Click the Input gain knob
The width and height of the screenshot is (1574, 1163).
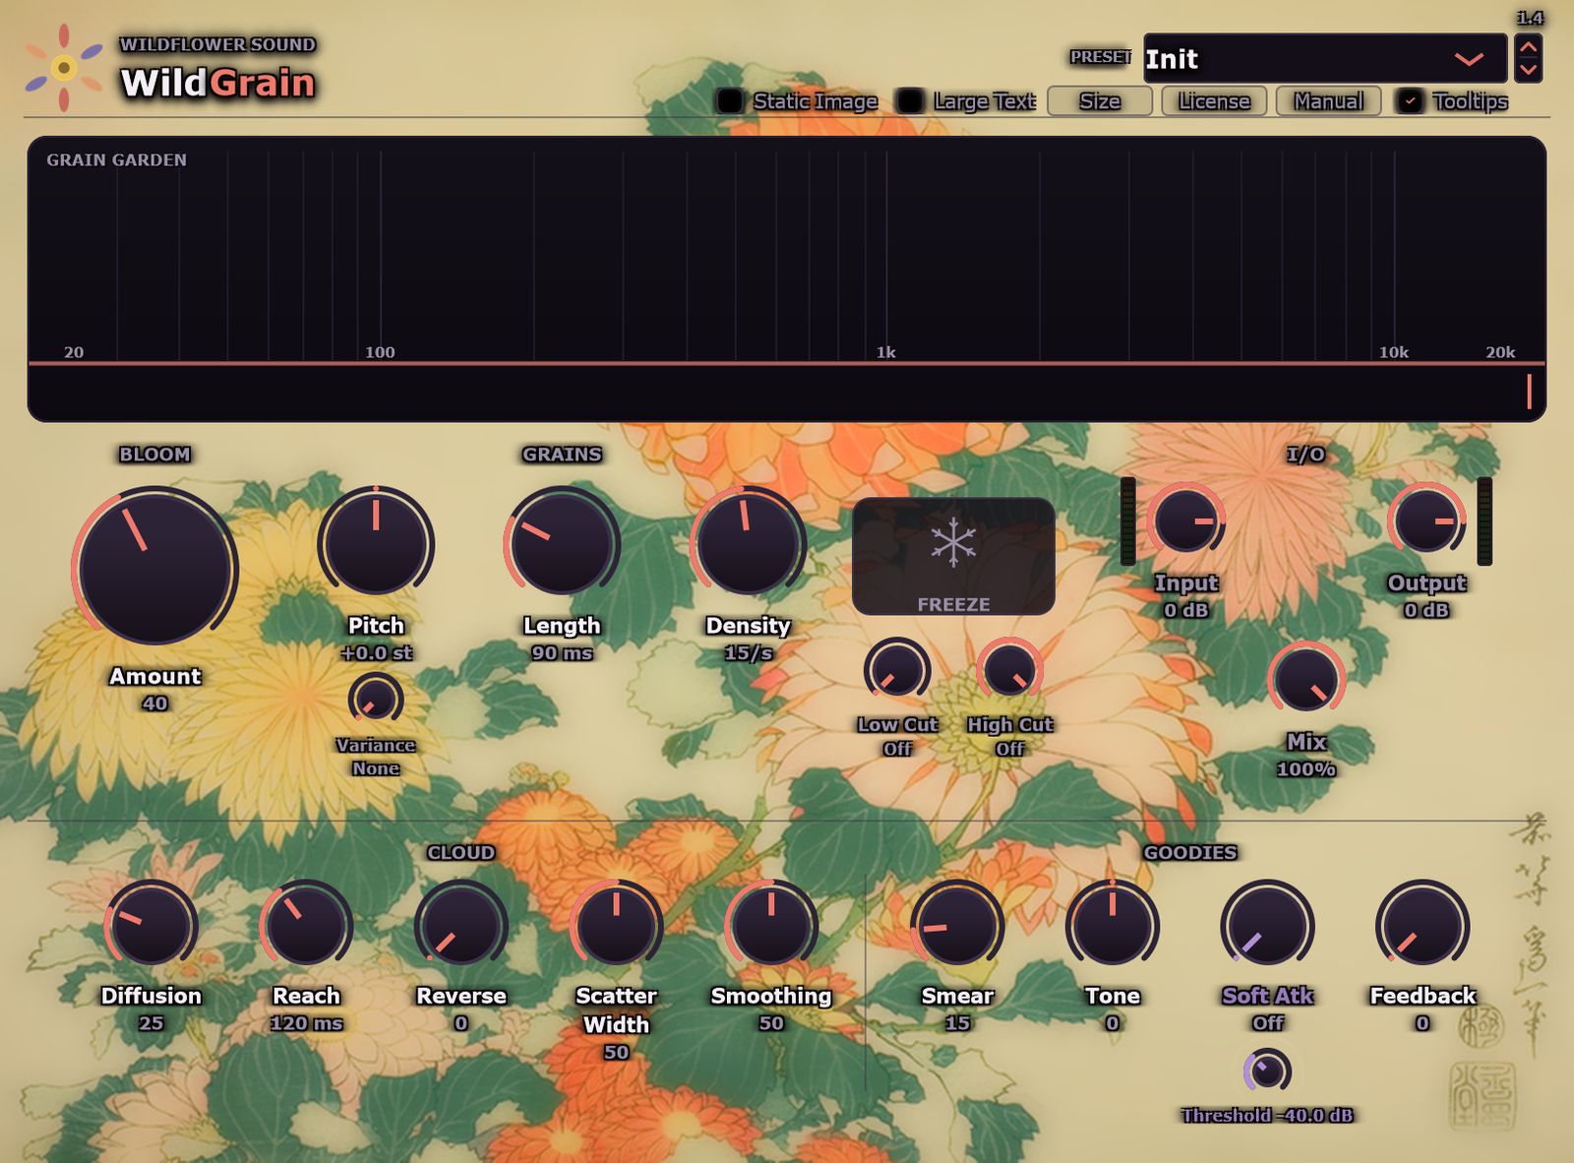(x=1185, y=521)
